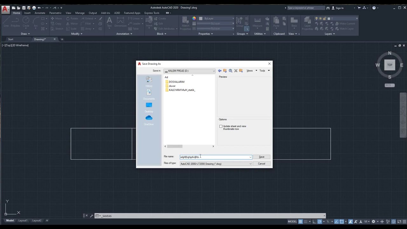Click Create New Folder icon in Save dialog
The image size is (407, 229).
click(x=241, y=71)
